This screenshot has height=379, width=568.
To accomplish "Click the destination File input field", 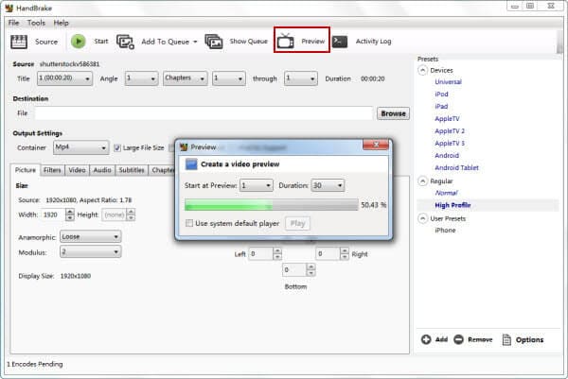I will 204,113.
